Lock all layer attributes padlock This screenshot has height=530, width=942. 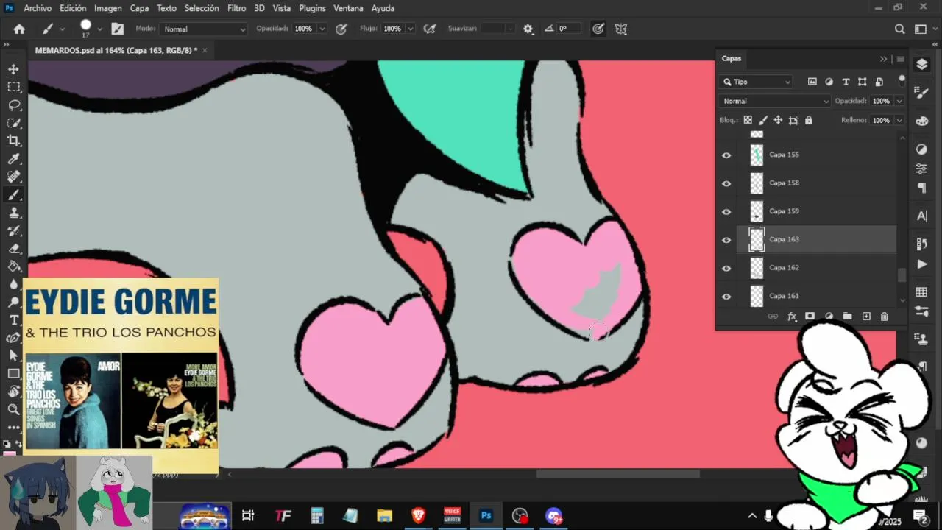point(809,120)
